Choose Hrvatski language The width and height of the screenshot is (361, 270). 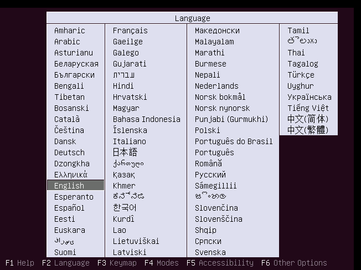[x=130, y=97]
